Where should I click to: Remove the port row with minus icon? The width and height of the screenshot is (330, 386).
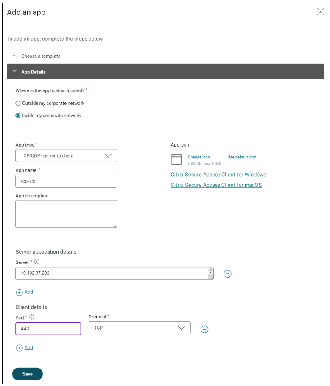[204, 329]
